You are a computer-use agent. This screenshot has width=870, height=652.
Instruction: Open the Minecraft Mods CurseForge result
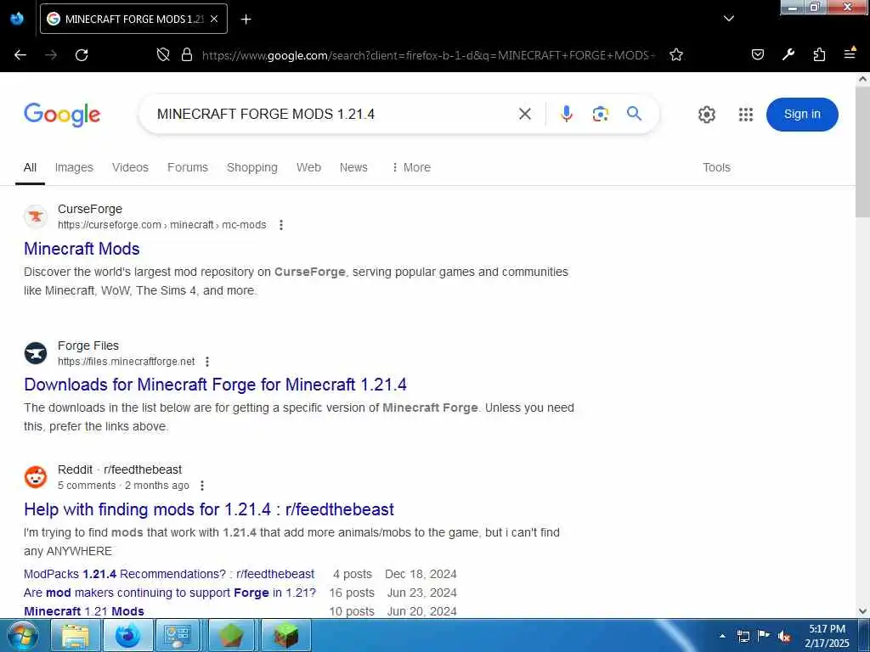[x=82, y=249]
